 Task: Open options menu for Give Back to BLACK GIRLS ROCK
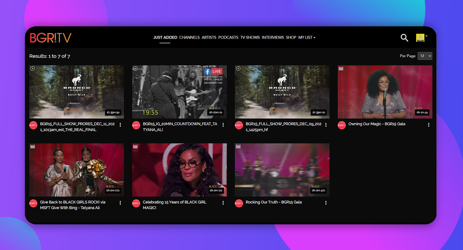pos(120,203)
